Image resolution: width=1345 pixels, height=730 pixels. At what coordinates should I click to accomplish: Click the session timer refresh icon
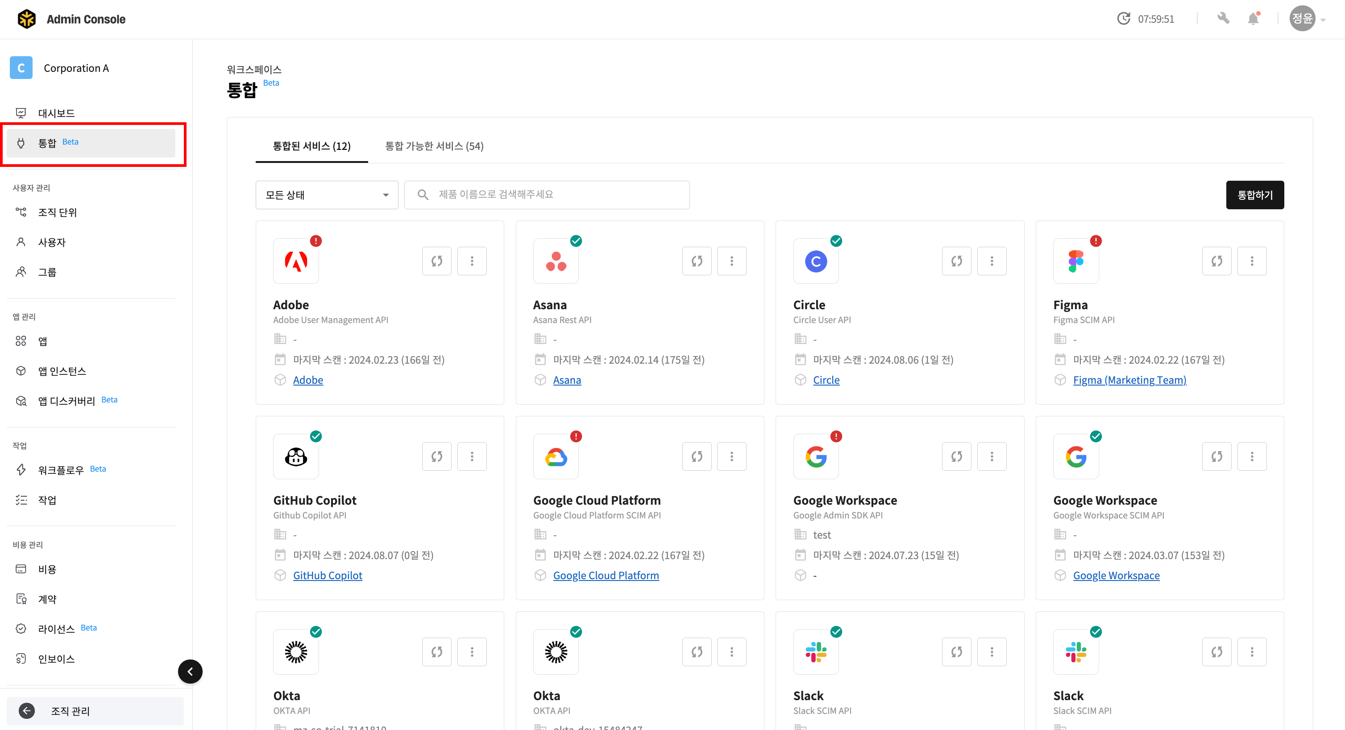pyautogui.click(x=1123, y=19)
